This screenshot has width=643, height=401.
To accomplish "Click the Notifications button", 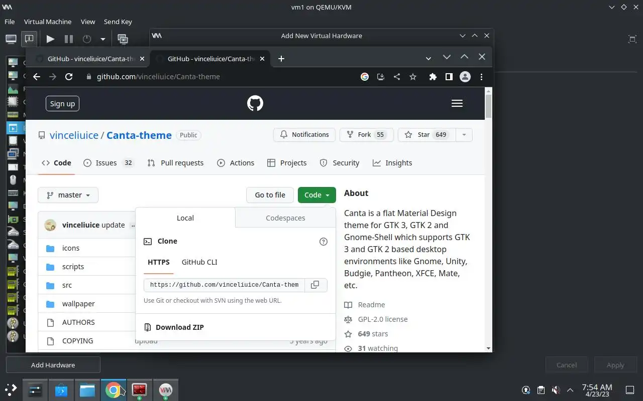I will coord(304,135).
